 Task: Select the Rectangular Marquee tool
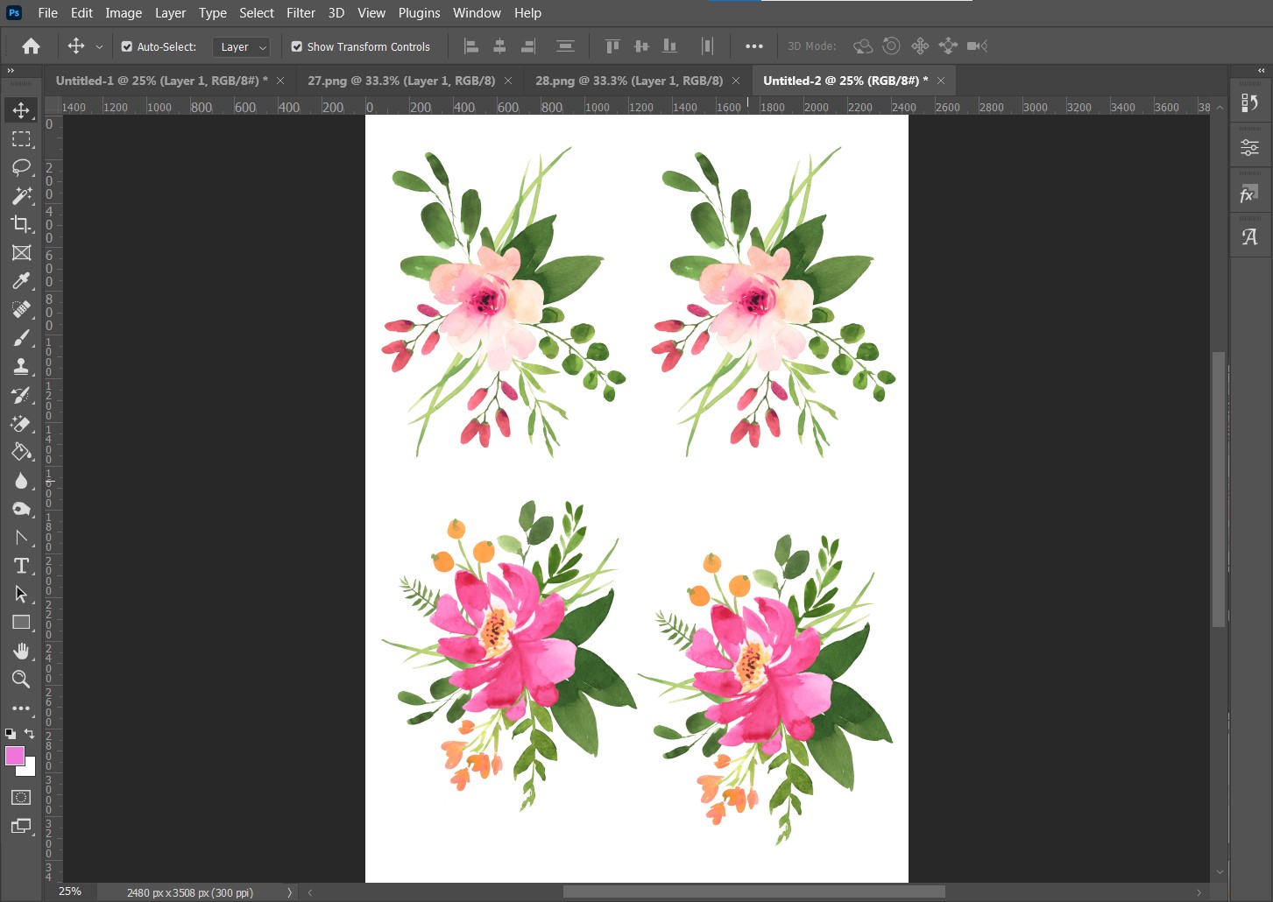[x=21, y=138]
